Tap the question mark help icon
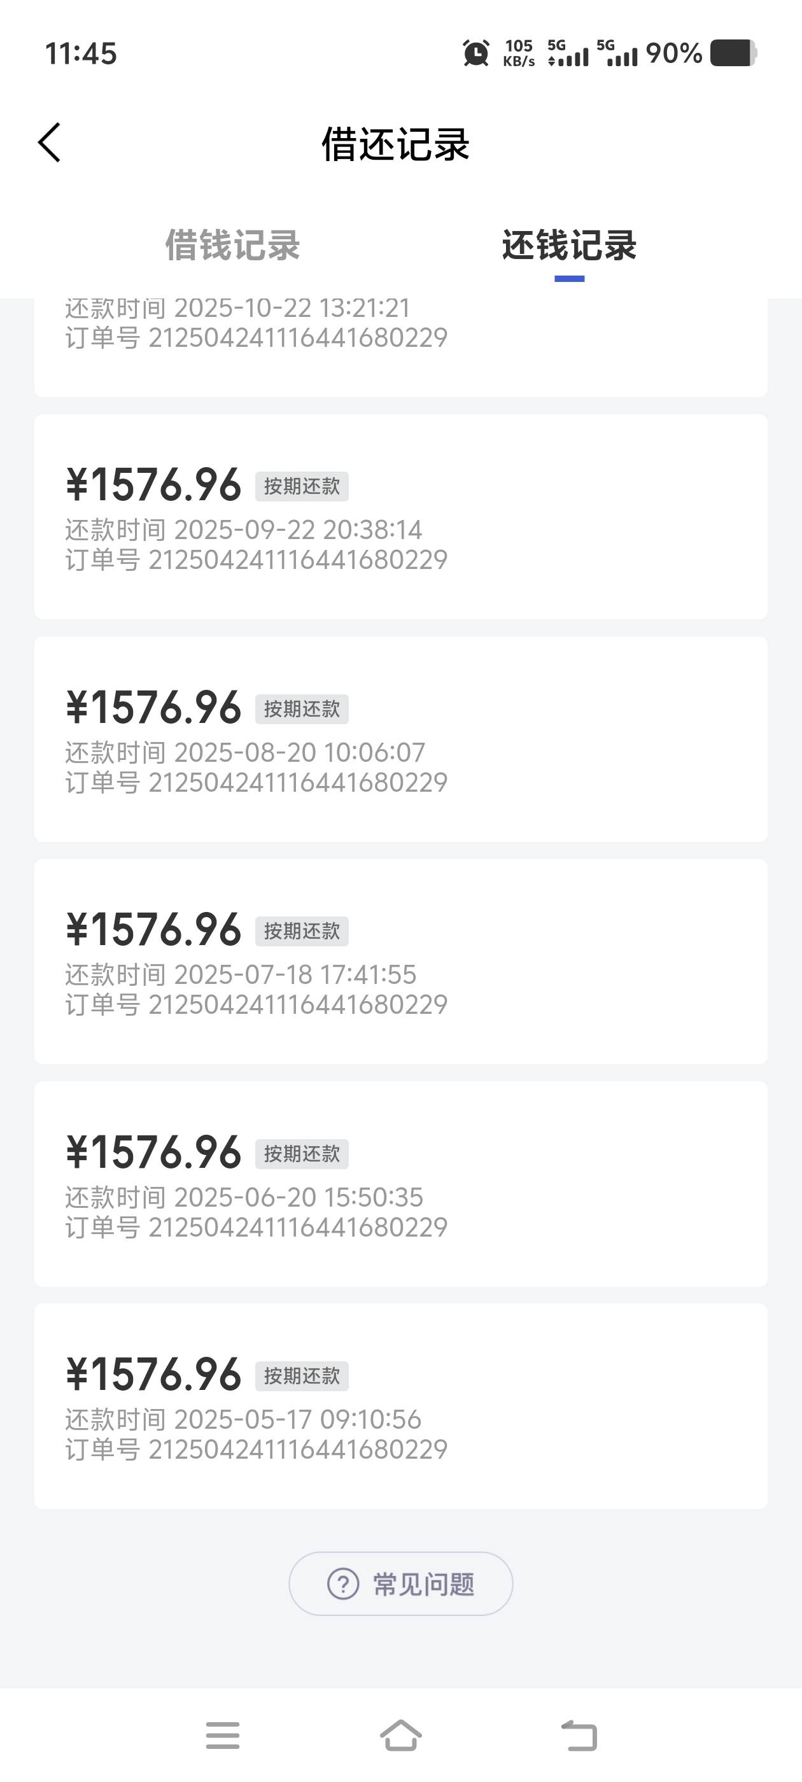 pyautogui.click(x=343, y=1583)
